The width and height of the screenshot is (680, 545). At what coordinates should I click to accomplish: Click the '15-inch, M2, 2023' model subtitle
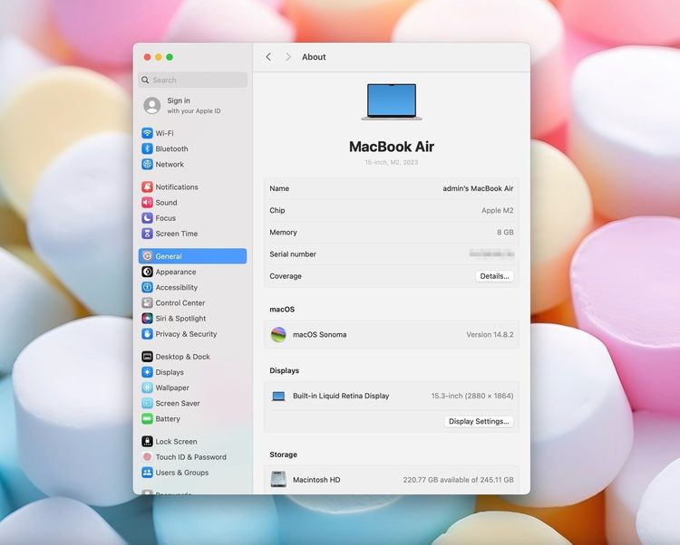pyautogui.click(x=392, y=162)
